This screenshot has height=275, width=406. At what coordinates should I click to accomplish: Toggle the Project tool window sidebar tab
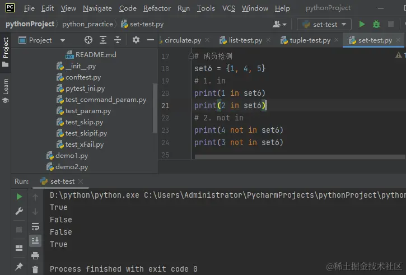click(x=6, y=52)
